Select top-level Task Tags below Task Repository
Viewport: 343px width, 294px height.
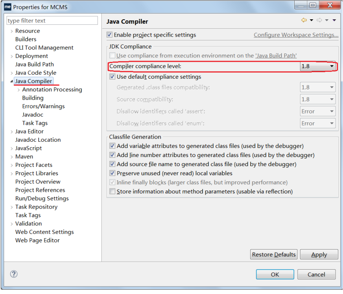[x=28, y=215]
